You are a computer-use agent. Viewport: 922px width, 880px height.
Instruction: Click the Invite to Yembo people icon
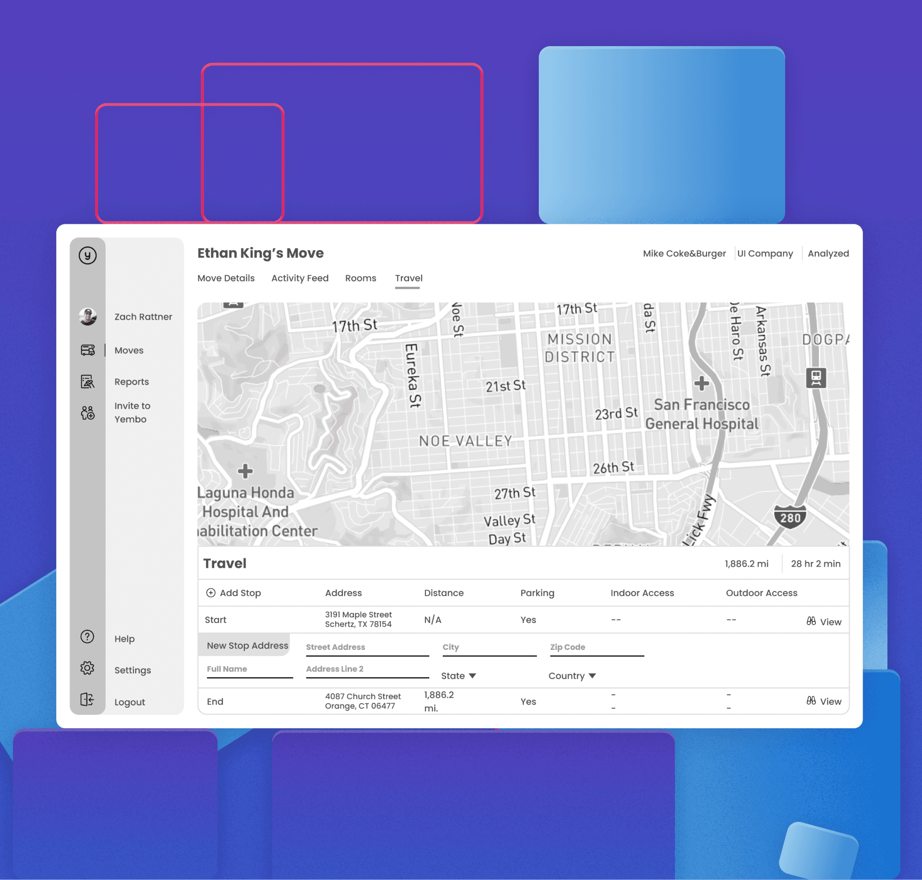tap(87, 413)
